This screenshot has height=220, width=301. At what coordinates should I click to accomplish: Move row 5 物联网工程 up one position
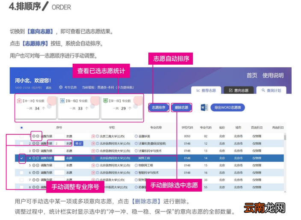tap(34, 166)
